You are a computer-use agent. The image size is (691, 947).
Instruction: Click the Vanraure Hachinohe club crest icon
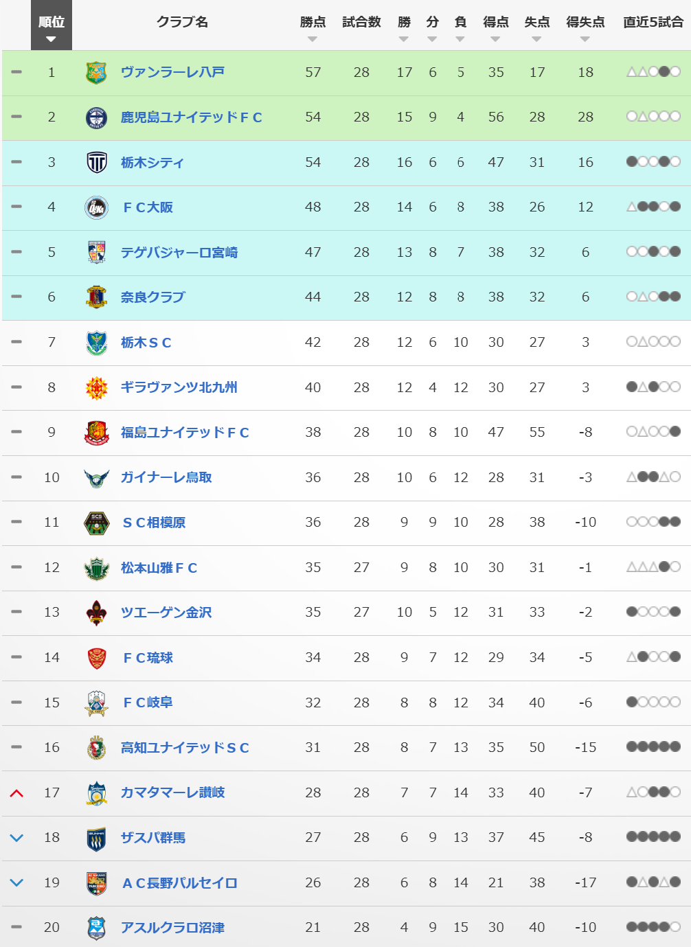(x=96, y=72)
